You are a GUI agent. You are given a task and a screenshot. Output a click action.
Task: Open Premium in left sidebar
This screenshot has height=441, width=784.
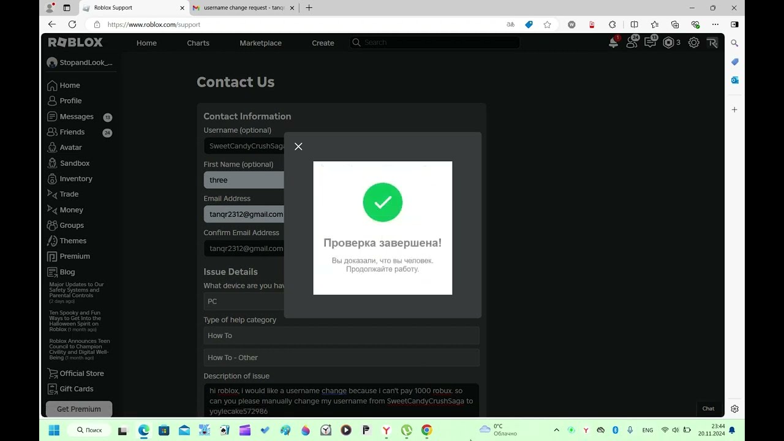click(x=69, y=256)
